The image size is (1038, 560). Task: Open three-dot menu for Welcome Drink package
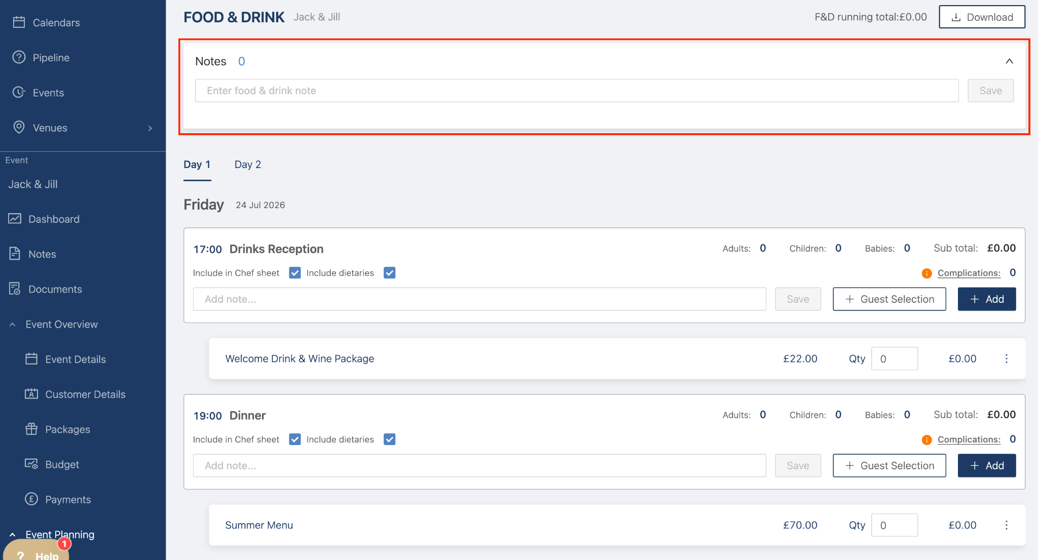click(x=1006, y=358)
